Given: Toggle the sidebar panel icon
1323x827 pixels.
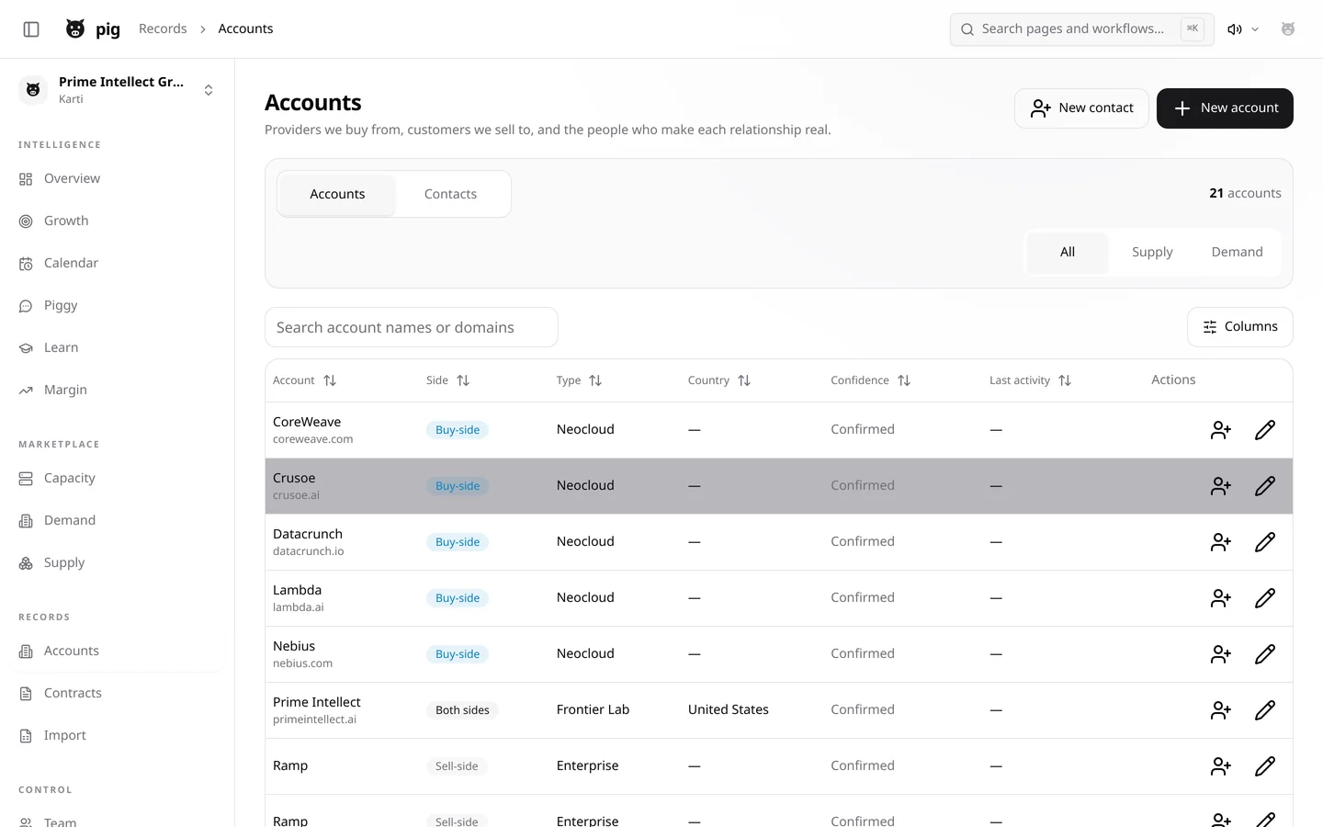Looking at the screenshot, I should coord(31,29).
